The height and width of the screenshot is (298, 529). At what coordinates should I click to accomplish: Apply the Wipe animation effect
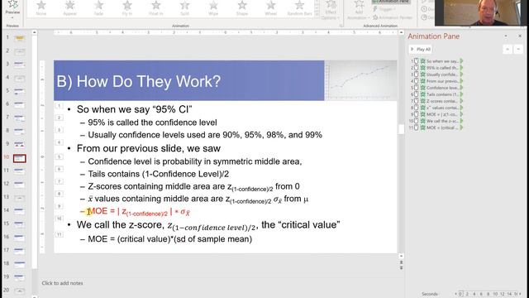[x=213, y=8]
